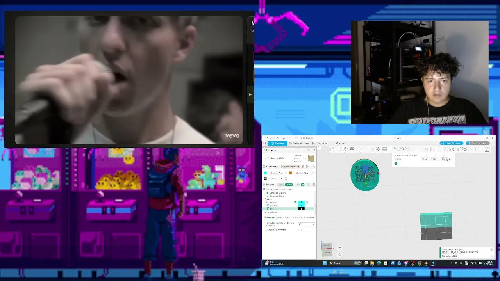Open the Archivo menu
The height and width of the screenshot is (281, 500).
click(269, 138)
